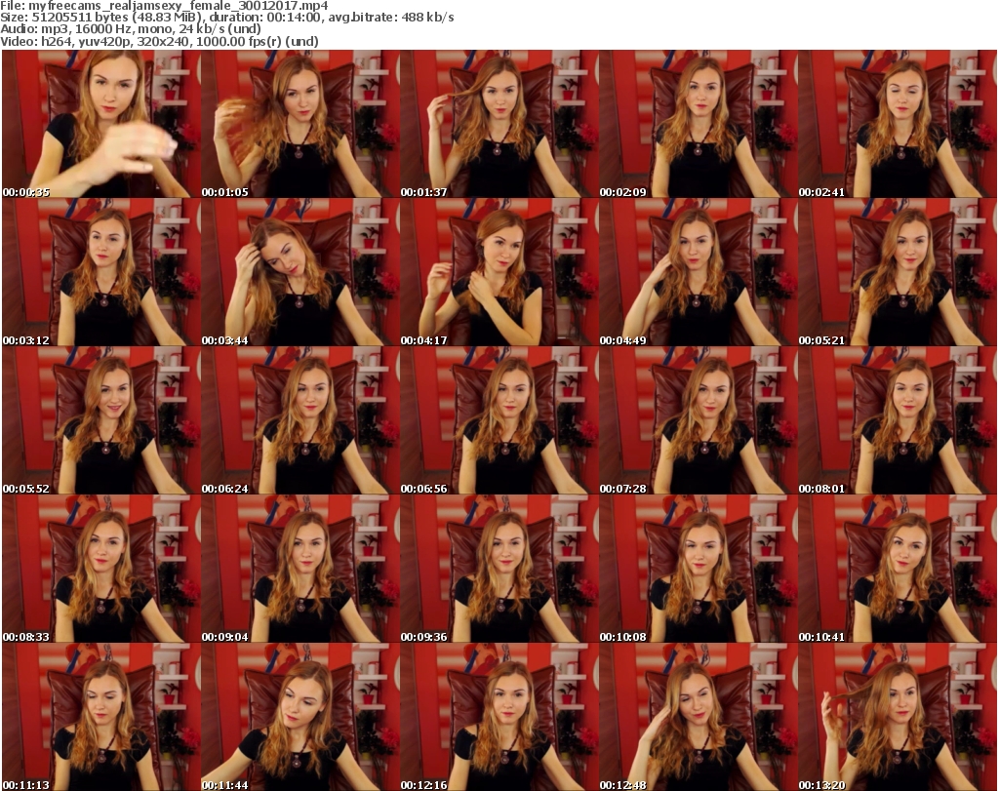999x791 pixels.
Task: View the thumbnail frame stamped 00:11:13
Action: click(x=100, y=717)
